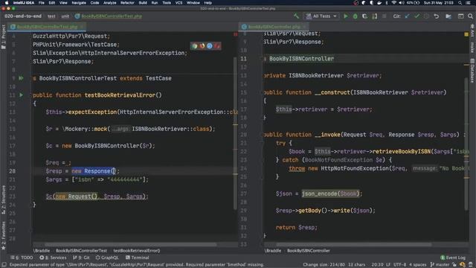Open the Analyze menu
The height and width of the screenshot is (268, 476).
[x=109, y=3]
